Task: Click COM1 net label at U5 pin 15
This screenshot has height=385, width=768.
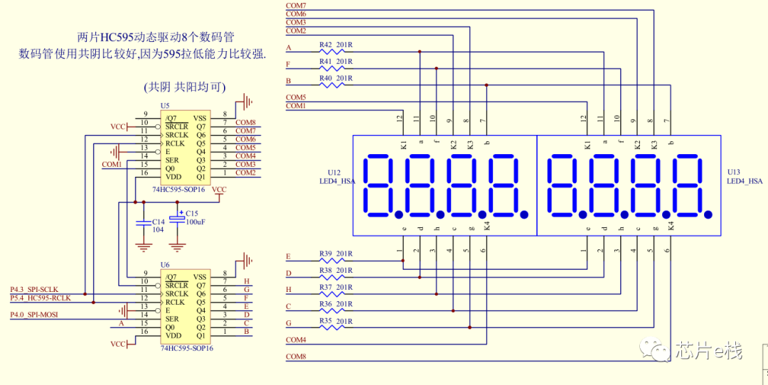Action: (x=112, y=164)
